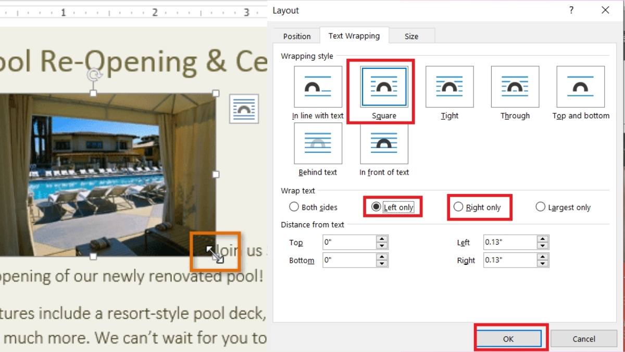The image size is (625, 352).
Task: Increase the Left distance spinner value
Action: [543, 239]
